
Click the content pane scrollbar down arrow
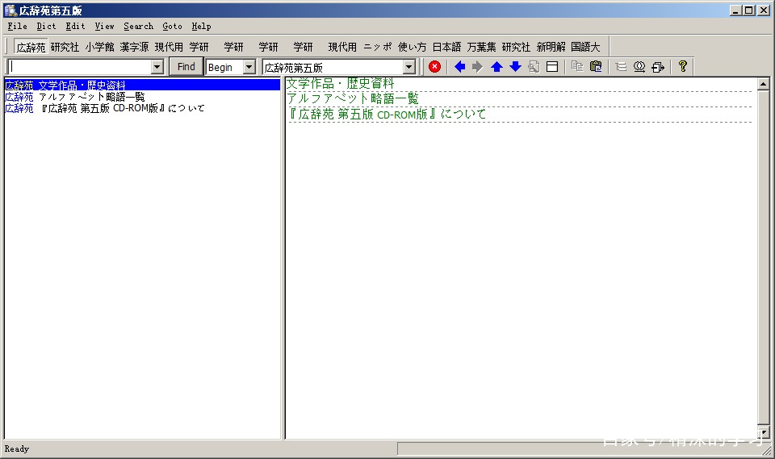(x=763, y=433)
